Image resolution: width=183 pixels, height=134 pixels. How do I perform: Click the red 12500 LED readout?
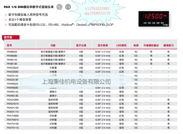click(x=154, y=16)
